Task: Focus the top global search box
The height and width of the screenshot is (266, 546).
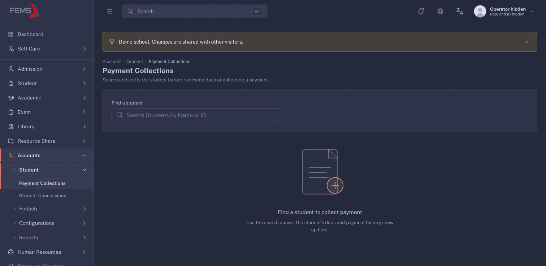Action: coord(195,12)
